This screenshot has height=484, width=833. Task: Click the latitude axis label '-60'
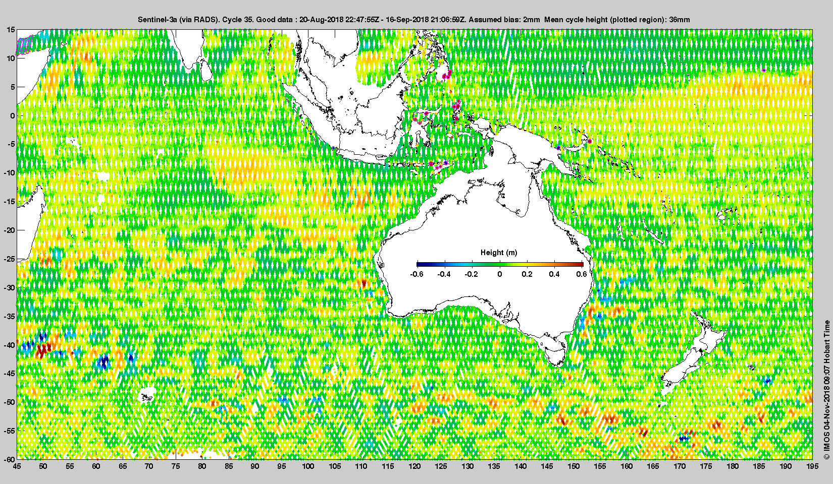10,459
